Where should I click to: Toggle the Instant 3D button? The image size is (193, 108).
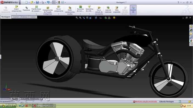pos(133,10)
